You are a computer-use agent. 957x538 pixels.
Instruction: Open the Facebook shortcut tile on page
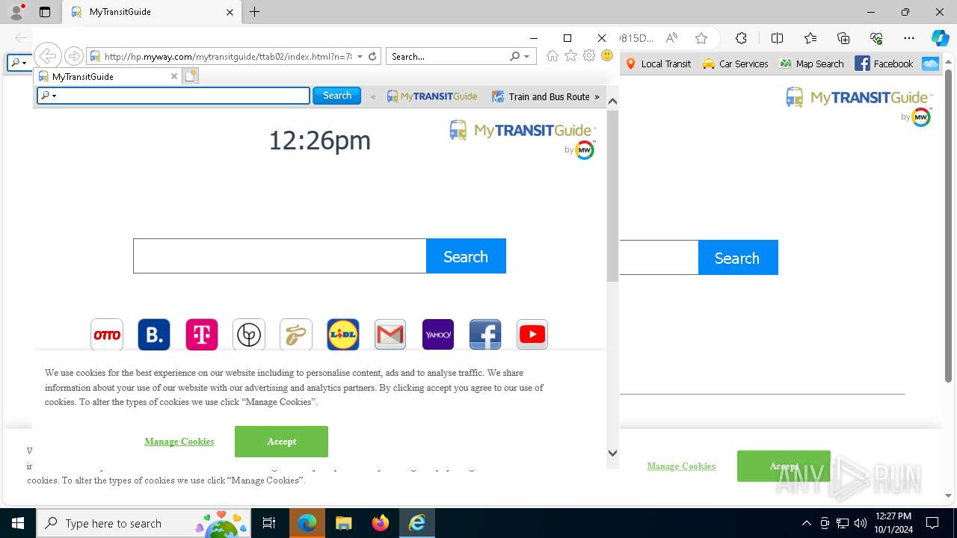485,335
